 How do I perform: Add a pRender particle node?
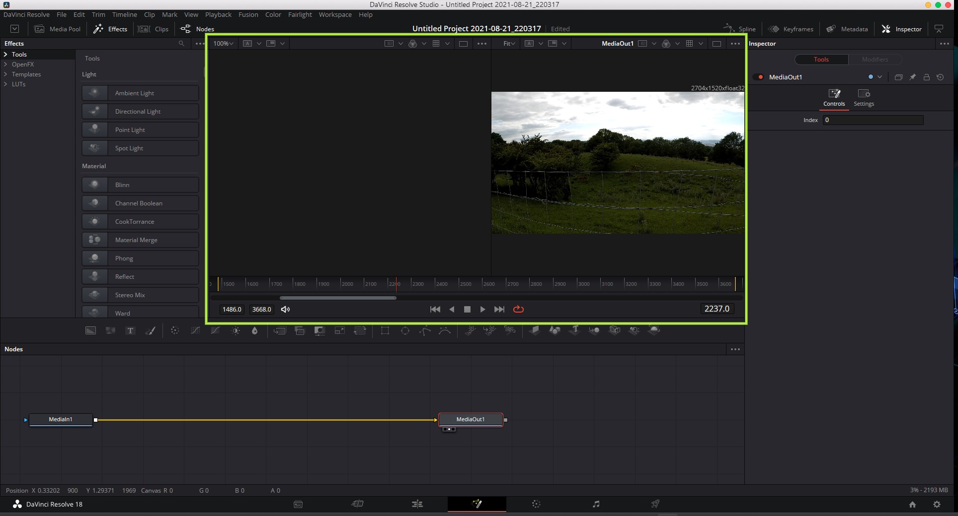pyautogui.click(x=510, y=330)
